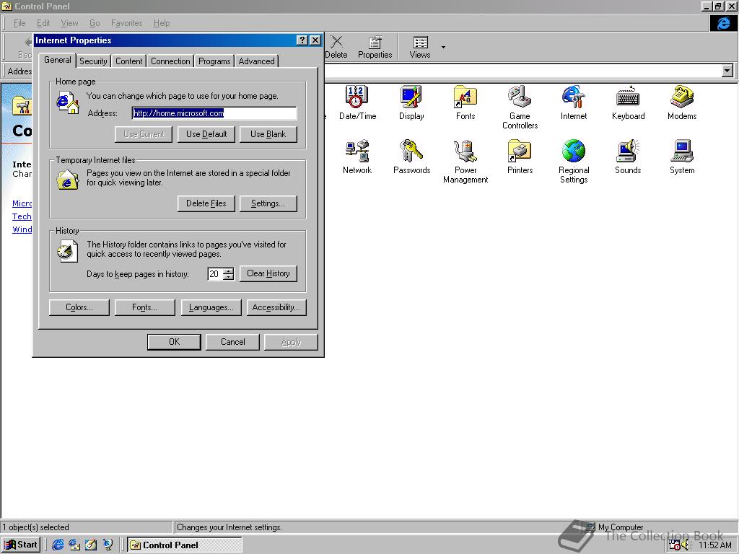Click the Keyboard icon
Viewport: 739px width, 554px height.
(628, 97)
